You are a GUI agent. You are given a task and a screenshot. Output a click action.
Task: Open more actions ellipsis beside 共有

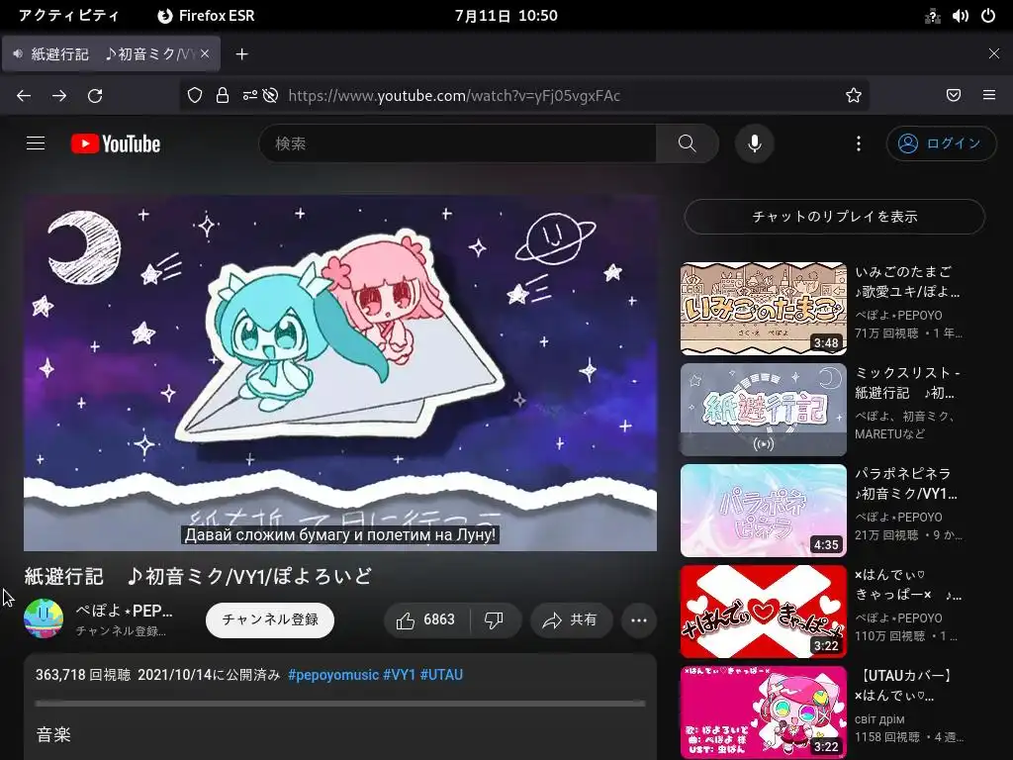639,620
